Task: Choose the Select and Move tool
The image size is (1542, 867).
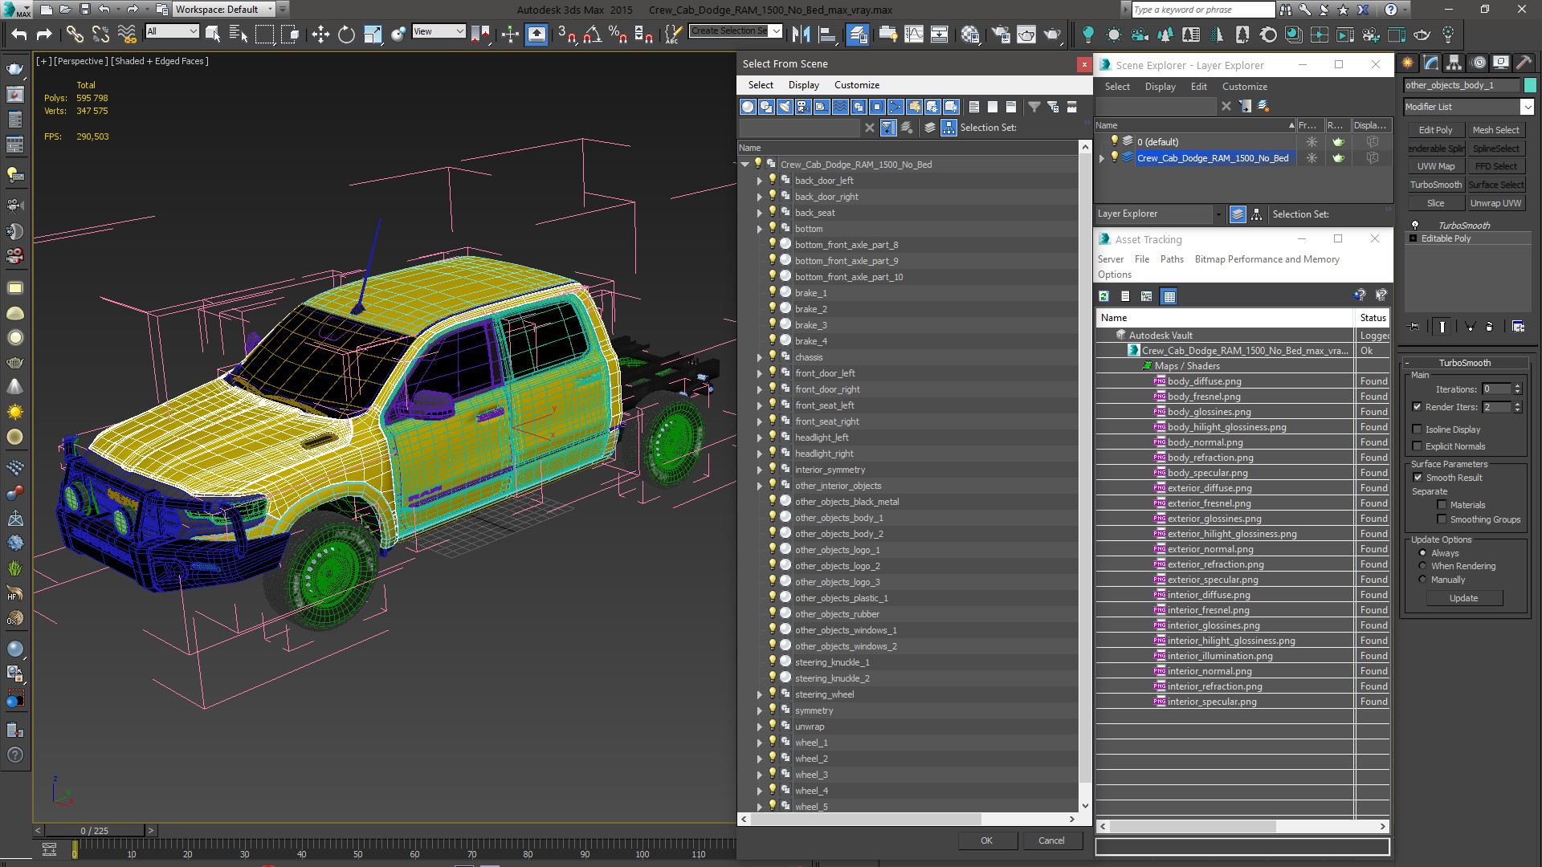Action: click(x=320, y=34)
